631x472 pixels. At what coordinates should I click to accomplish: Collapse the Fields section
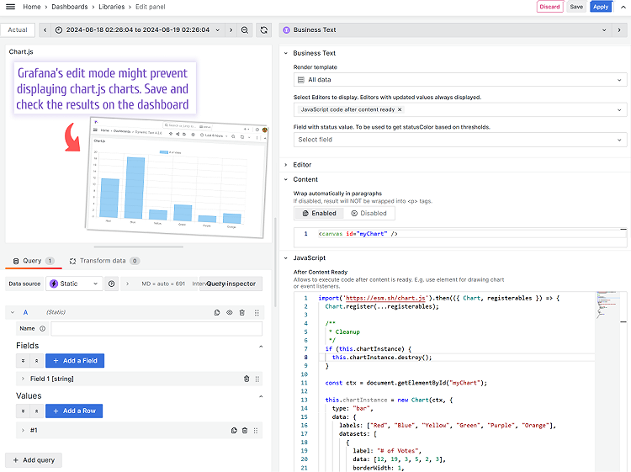pos(261,346)
